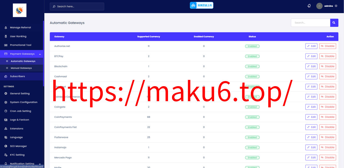Edit the Mercado Pago gateway
Viewport: 344px width, 168px height.
click(311, 158)
